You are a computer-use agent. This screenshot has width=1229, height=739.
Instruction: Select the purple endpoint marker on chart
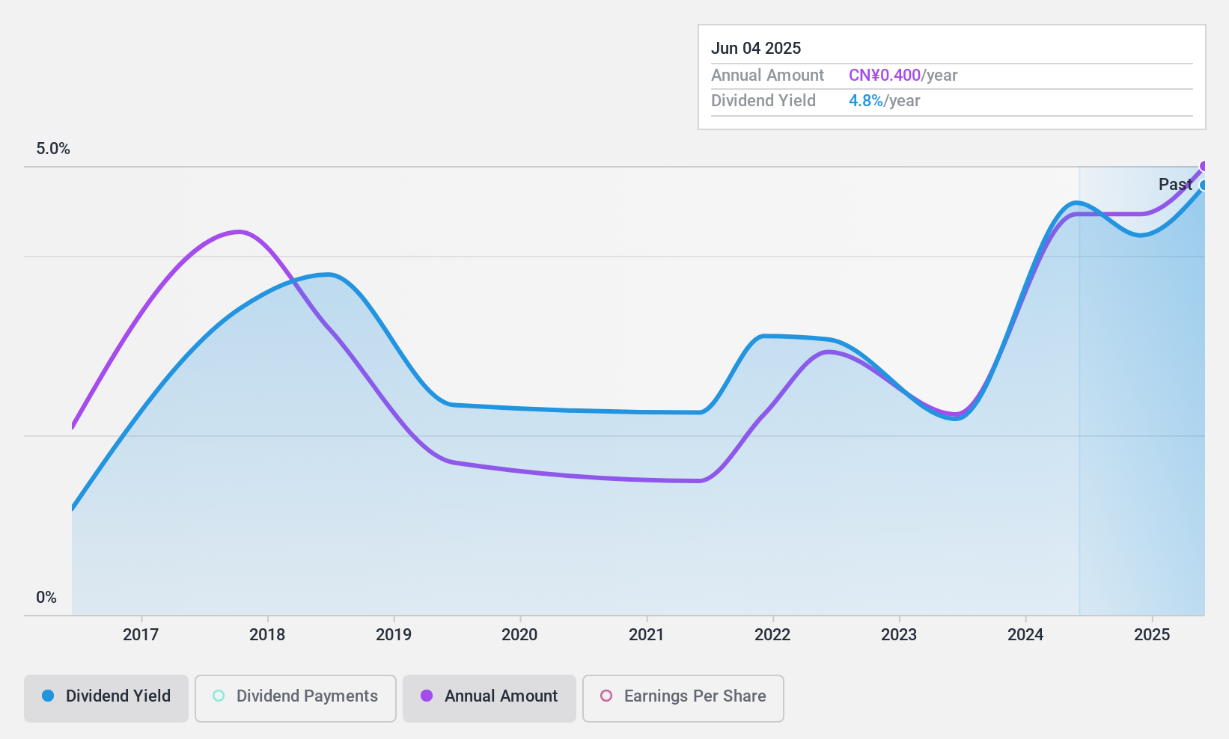coord(1204,166)
